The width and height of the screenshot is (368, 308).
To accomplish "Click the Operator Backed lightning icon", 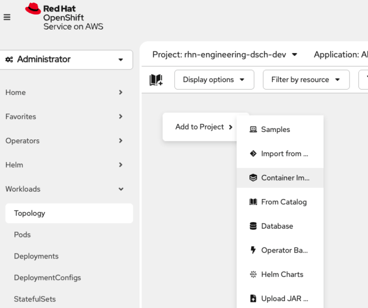I will (x=253, y=250).
